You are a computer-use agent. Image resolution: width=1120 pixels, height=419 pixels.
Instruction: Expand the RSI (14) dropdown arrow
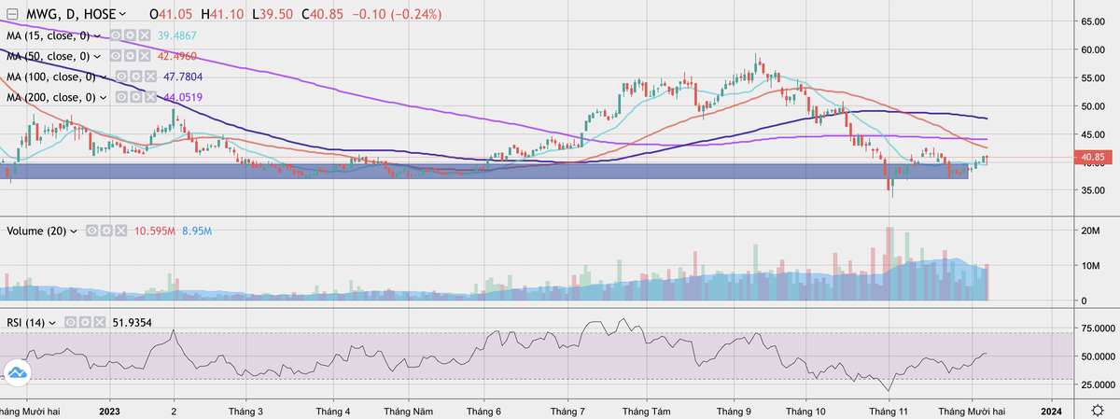tap(52, 322)
